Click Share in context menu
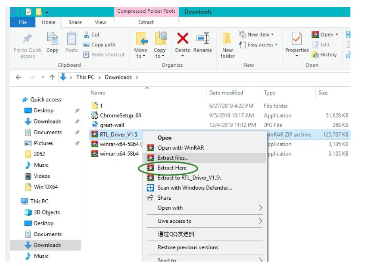The height and width of the screenshot is (266, 383). (x=164, y=198)
